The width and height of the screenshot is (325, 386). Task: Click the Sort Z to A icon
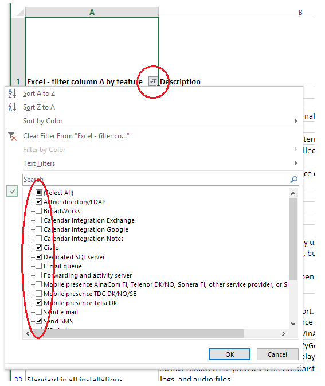(x=12, y=107)
